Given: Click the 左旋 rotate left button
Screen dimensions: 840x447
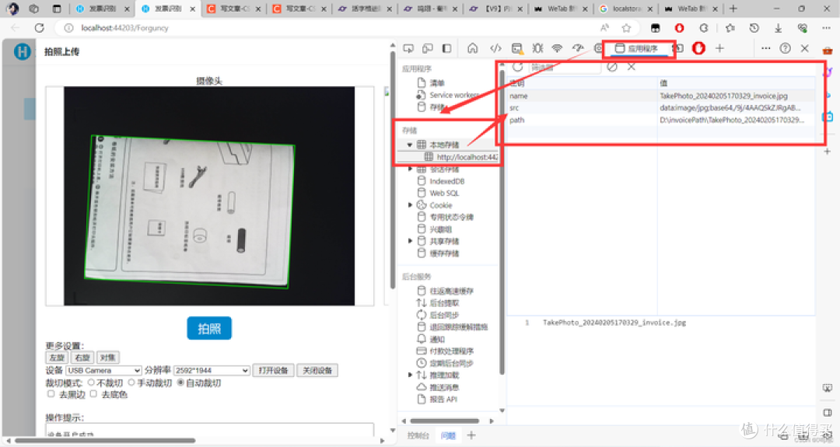Looking at the screenshot, I should coord(56,358).
